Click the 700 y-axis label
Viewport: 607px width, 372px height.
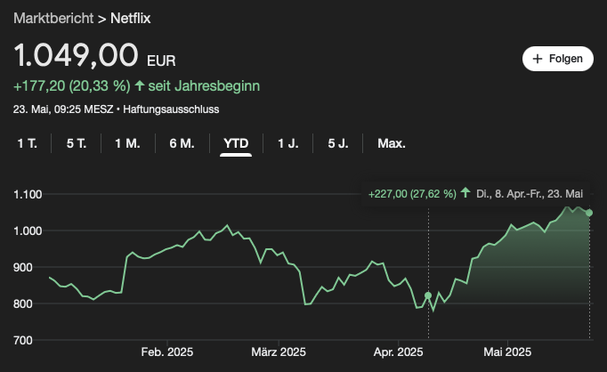pyautogui.click(x=23, y=341)
